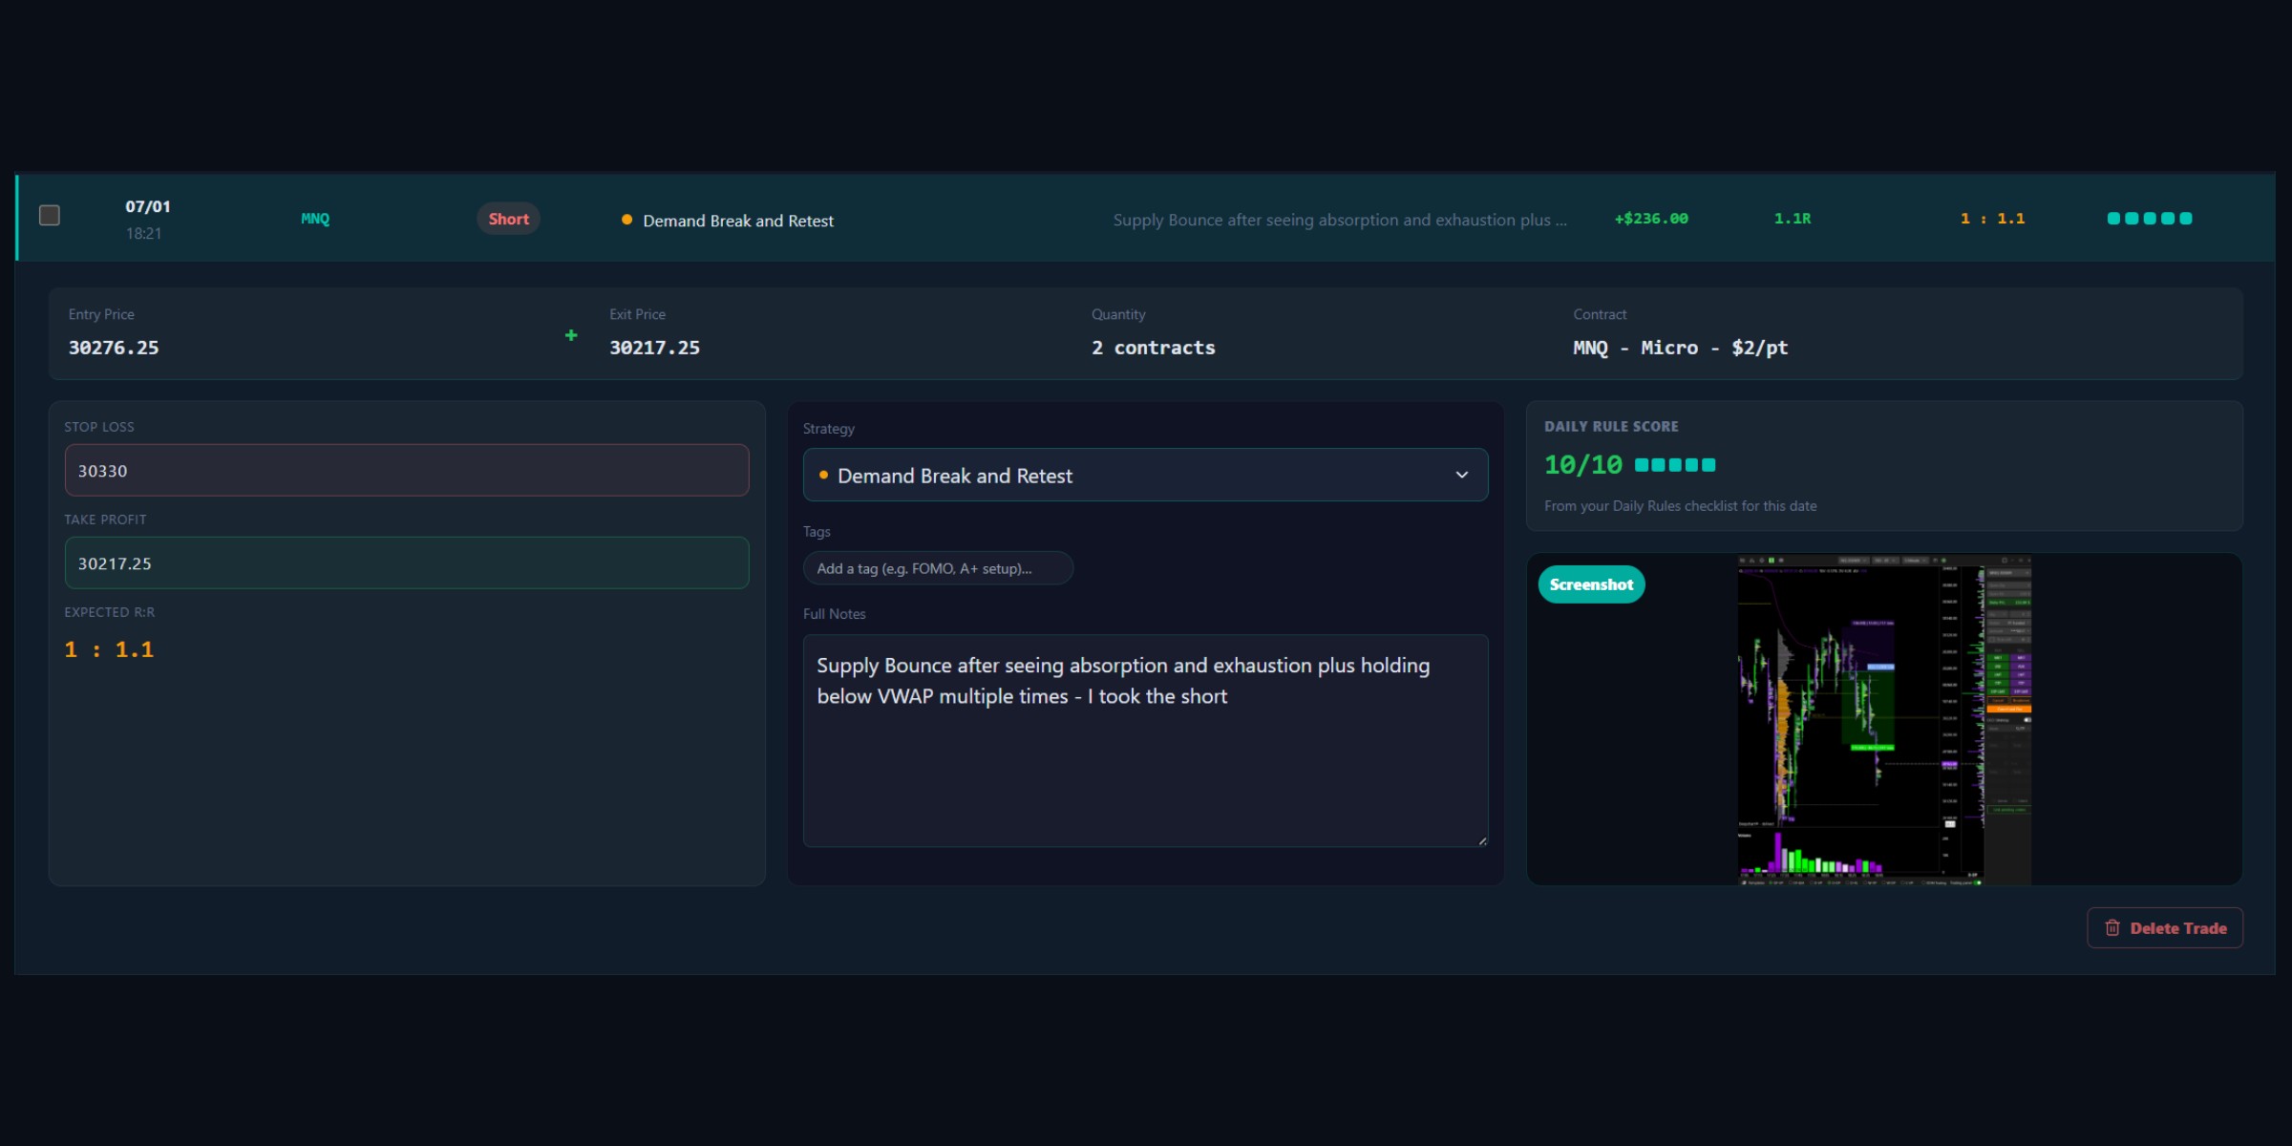The image size is (2292, 1146).
Task: Click the chevron arrow in the Strategy selector
Action: [x=1461, y=475]
